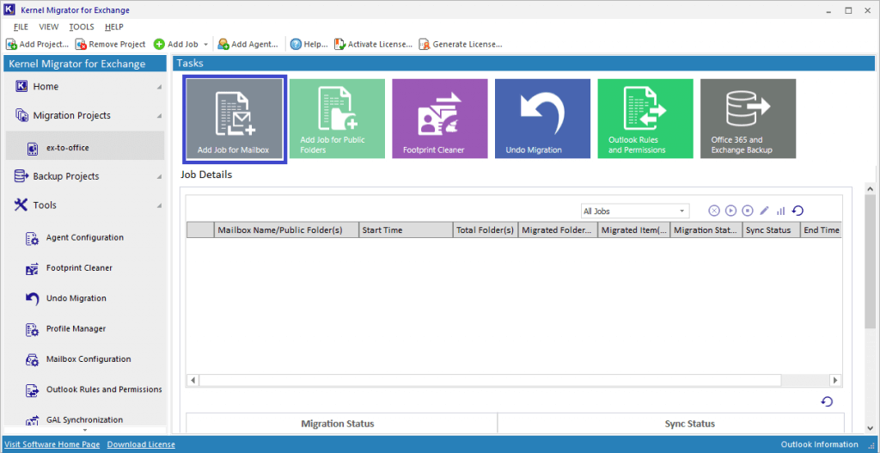Screen dimensions: 880x453
Task: Open Outlook Rules and Permissions tile
Action: [x=645, y=119]
